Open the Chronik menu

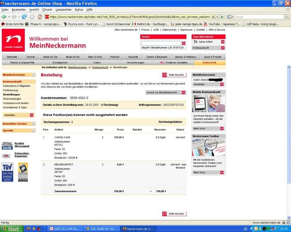click(x=47, y=10)
